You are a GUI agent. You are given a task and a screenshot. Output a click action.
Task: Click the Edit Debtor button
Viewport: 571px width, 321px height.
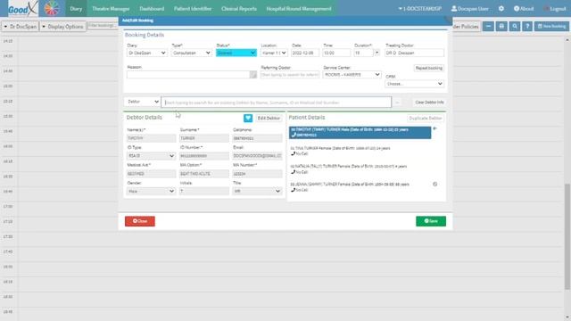pos(269,118)
